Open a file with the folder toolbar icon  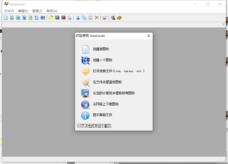[51, 17]
